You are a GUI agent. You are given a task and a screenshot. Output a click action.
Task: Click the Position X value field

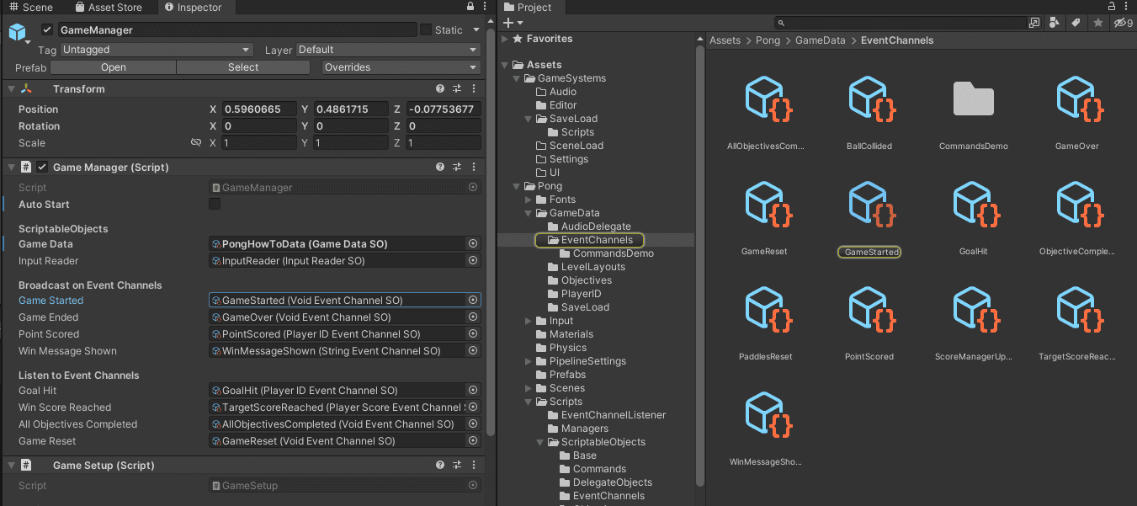click(x=259, y=109)
